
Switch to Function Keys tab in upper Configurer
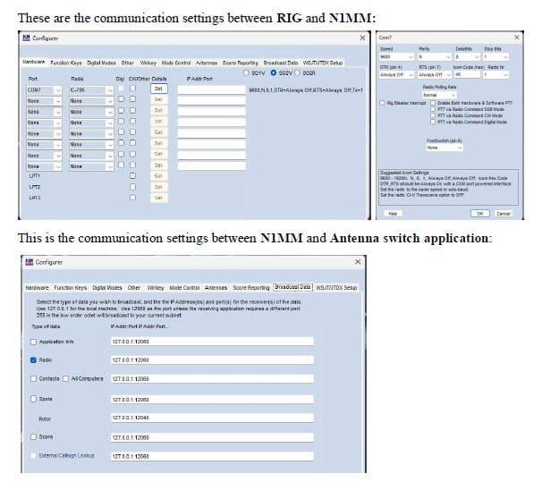(x=66, y=63)
